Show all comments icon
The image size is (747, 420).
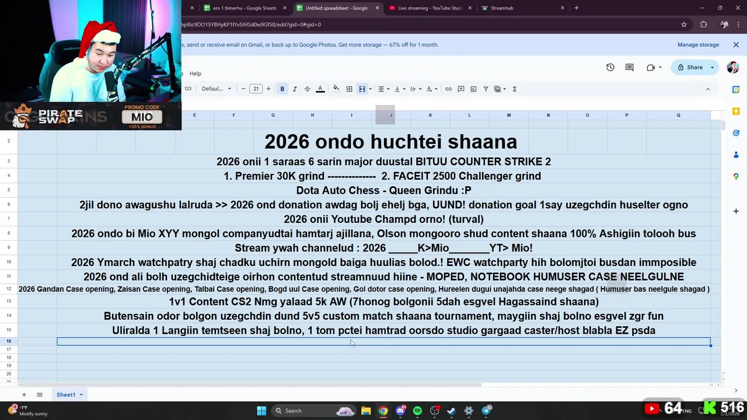click(629, 67)
